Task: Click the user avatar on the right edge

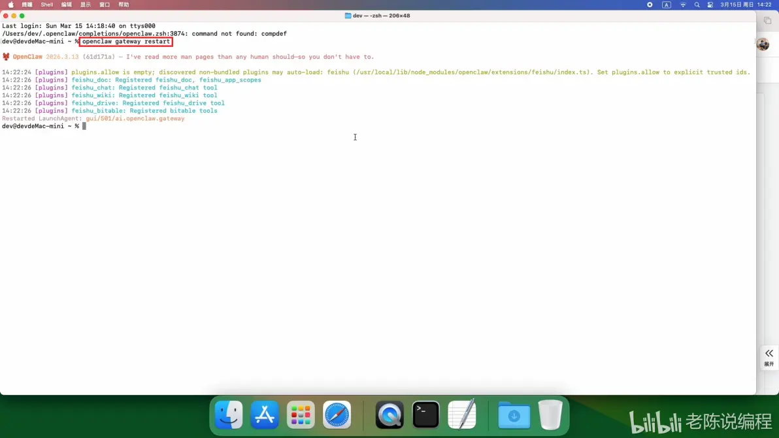Action: click(763, 44)
